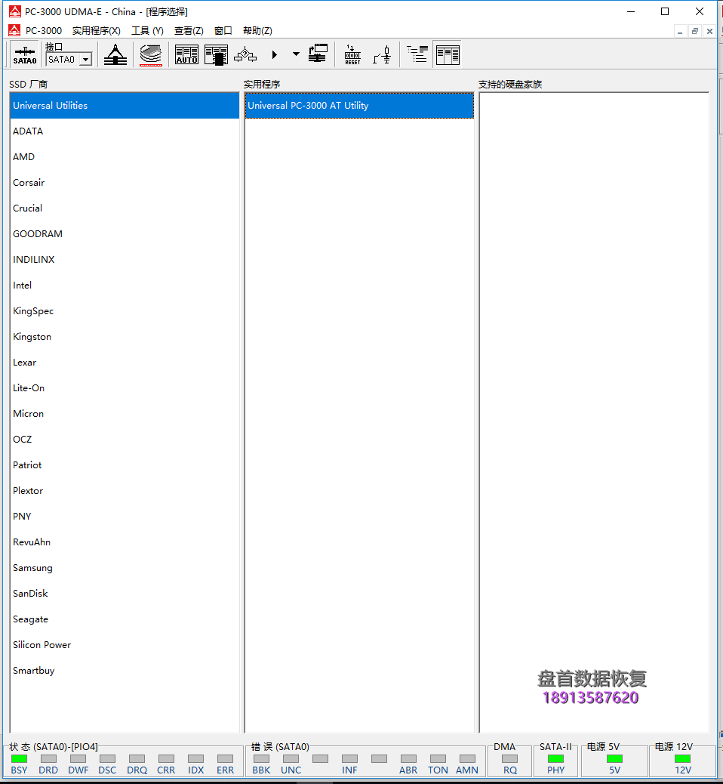Select RevuAhn vendor
The image size is (723, 784).
[125, 542]
